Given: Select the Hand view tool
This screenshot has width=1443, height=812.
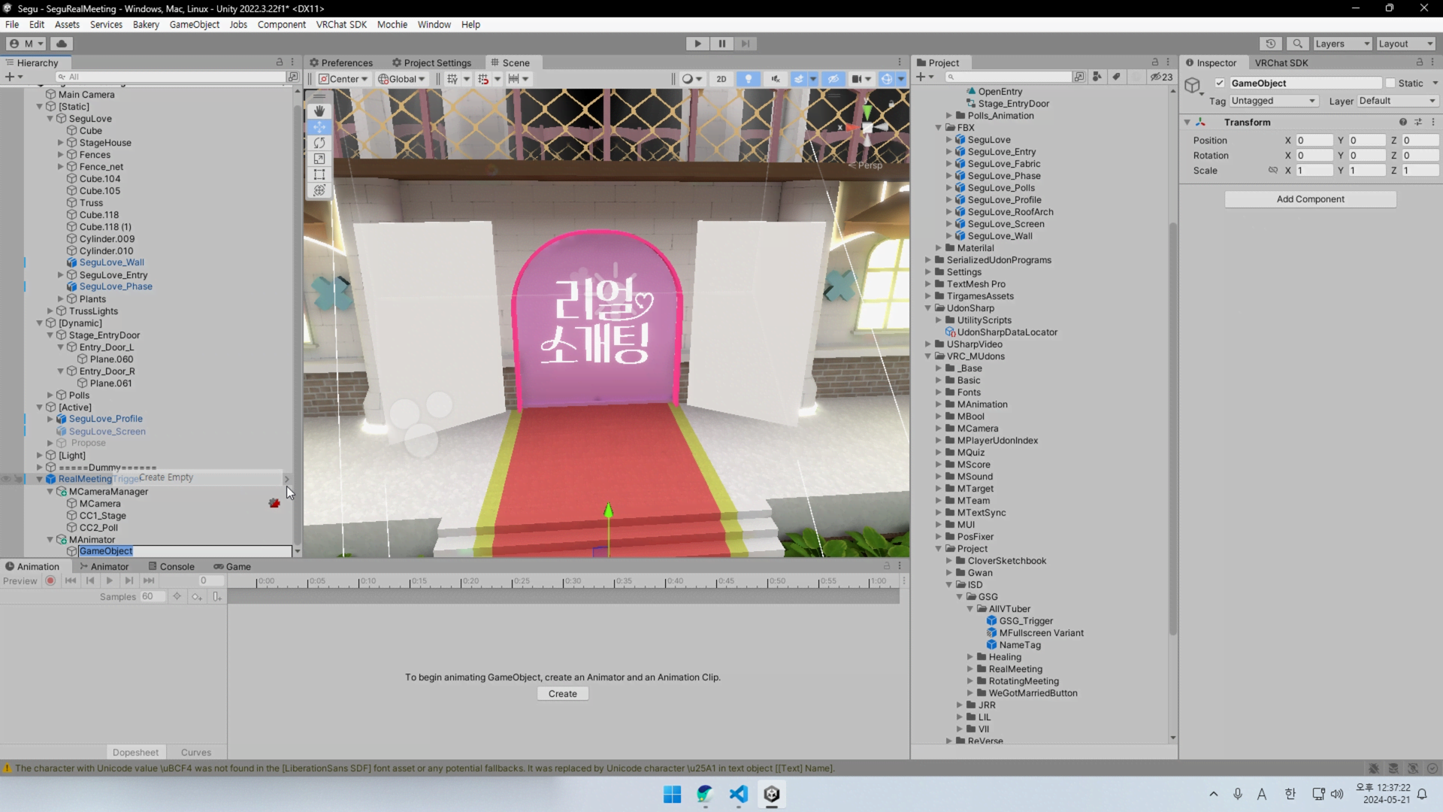Looking at the screenshot, I should click(319, 111).
